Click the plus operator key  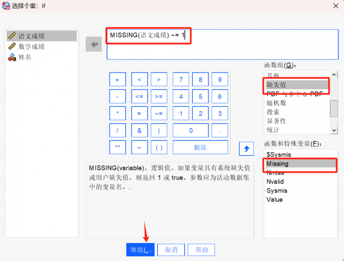(x=117, y=79)
